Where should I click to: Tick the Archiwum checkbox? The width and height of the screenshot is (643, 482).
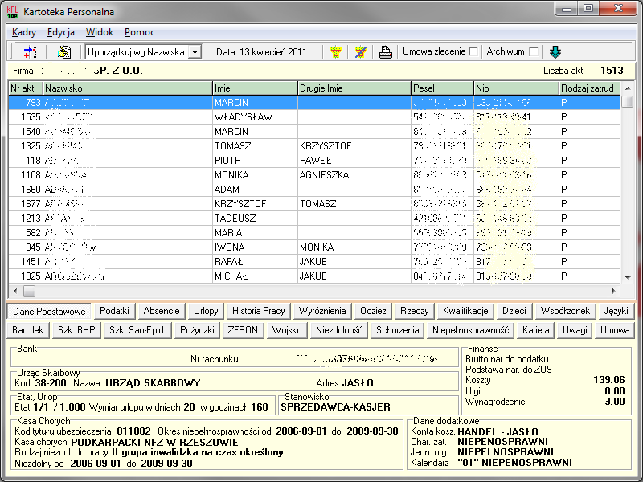point(534,51)
